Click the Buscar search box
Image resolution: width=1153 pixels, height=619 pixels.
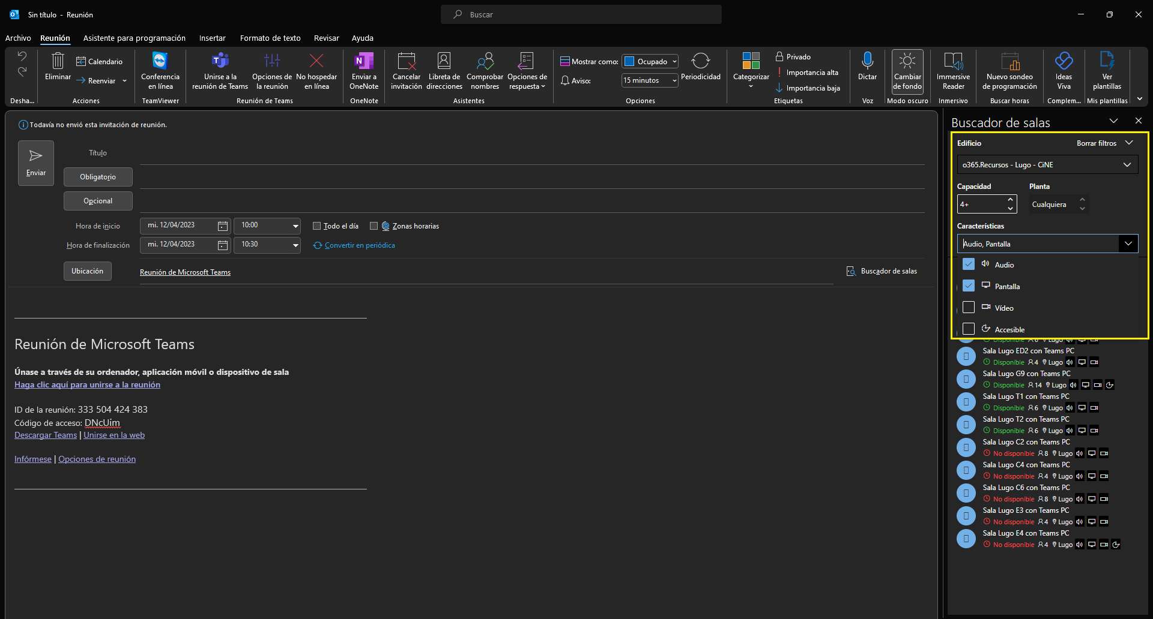pos(581,14)
